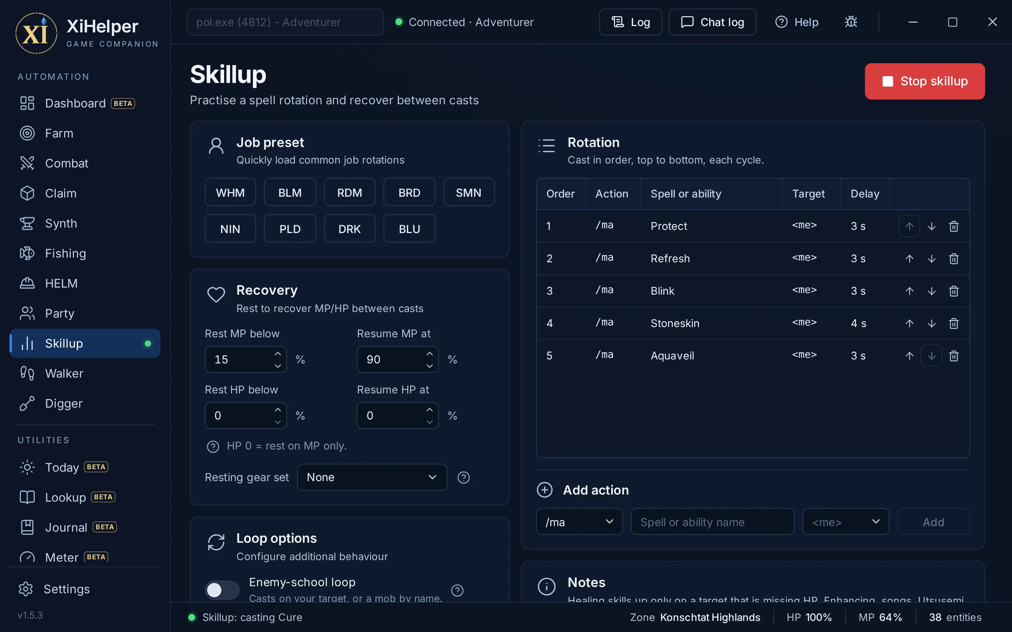Go to the Farm section
Screen dimensions: 1012x632
[85, 134]
